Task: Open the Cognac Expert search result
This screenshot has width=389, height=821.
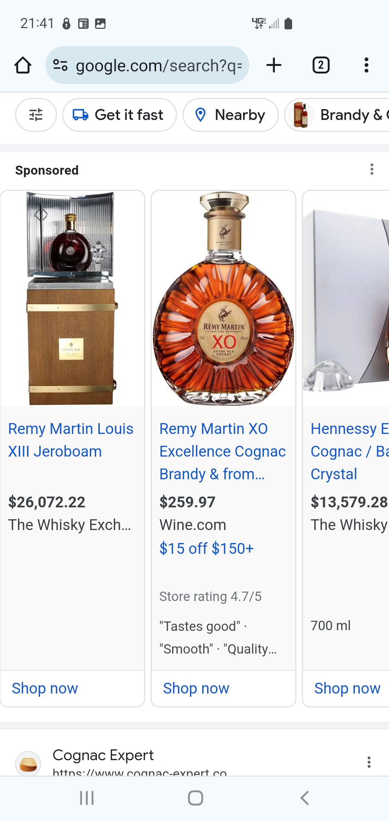Action: pyautogui.click(x=103, y=755)
